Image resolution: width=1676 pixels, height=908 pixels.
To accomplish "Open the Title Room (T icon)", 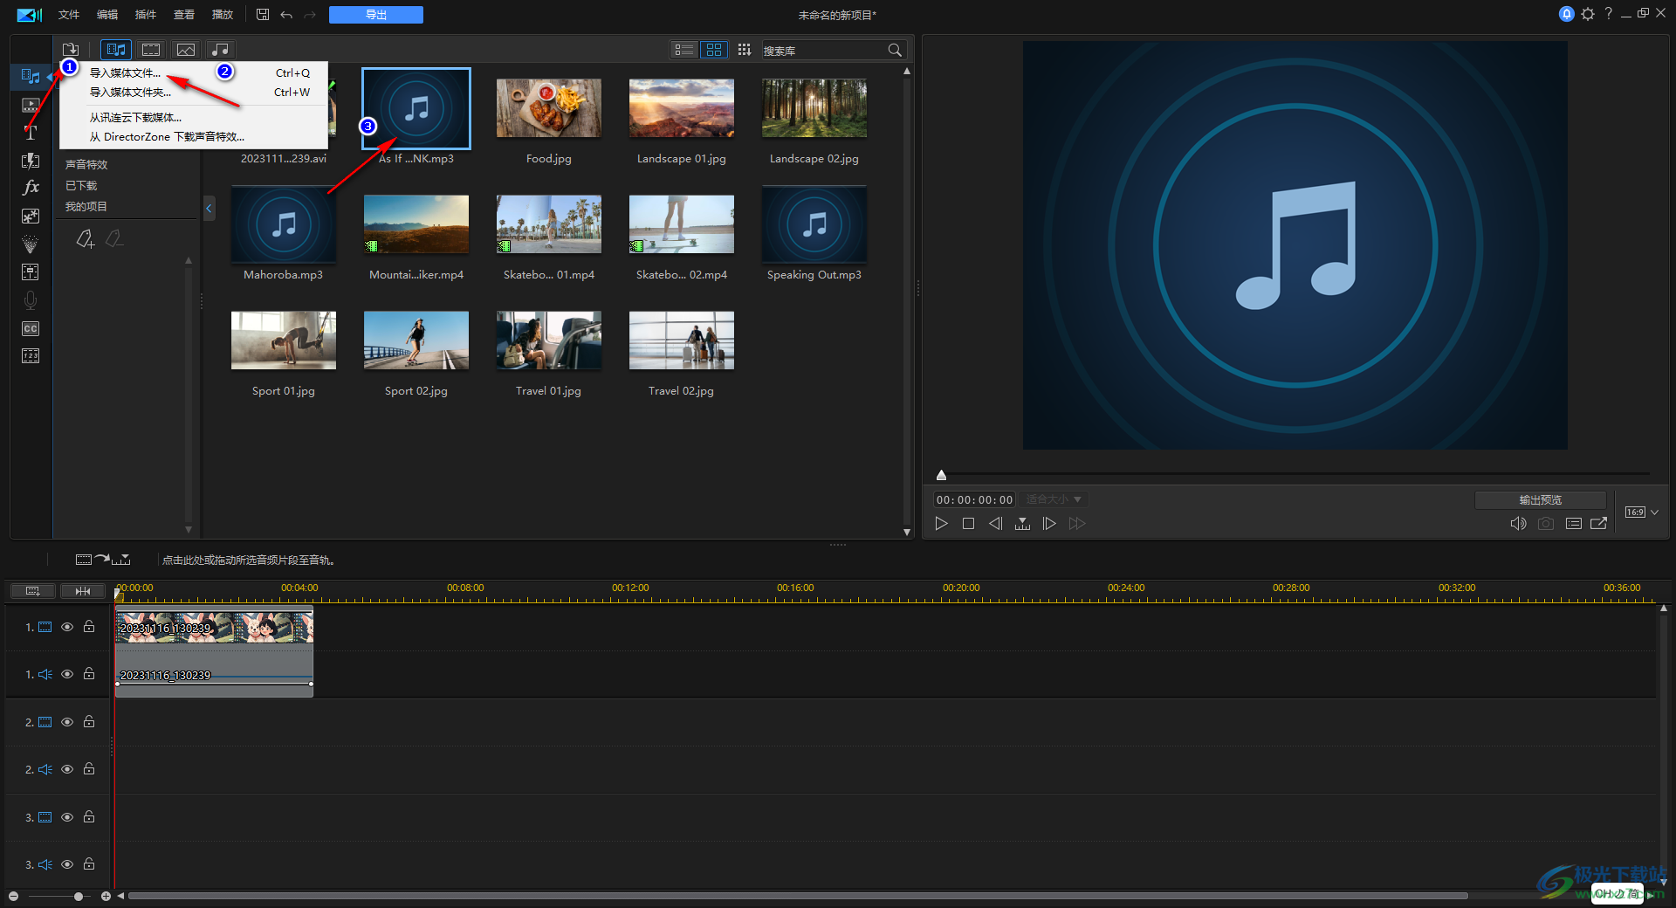I will 31,133.
